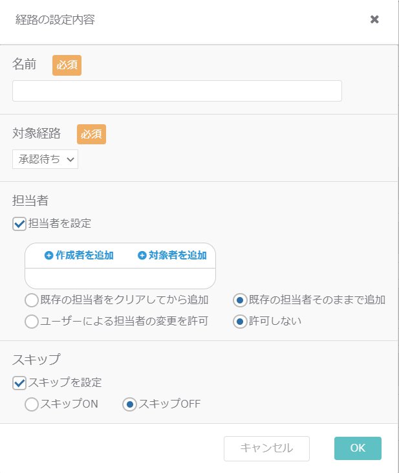
Task: Open the 承認待ち route dropdown
Action: [45, 159]
